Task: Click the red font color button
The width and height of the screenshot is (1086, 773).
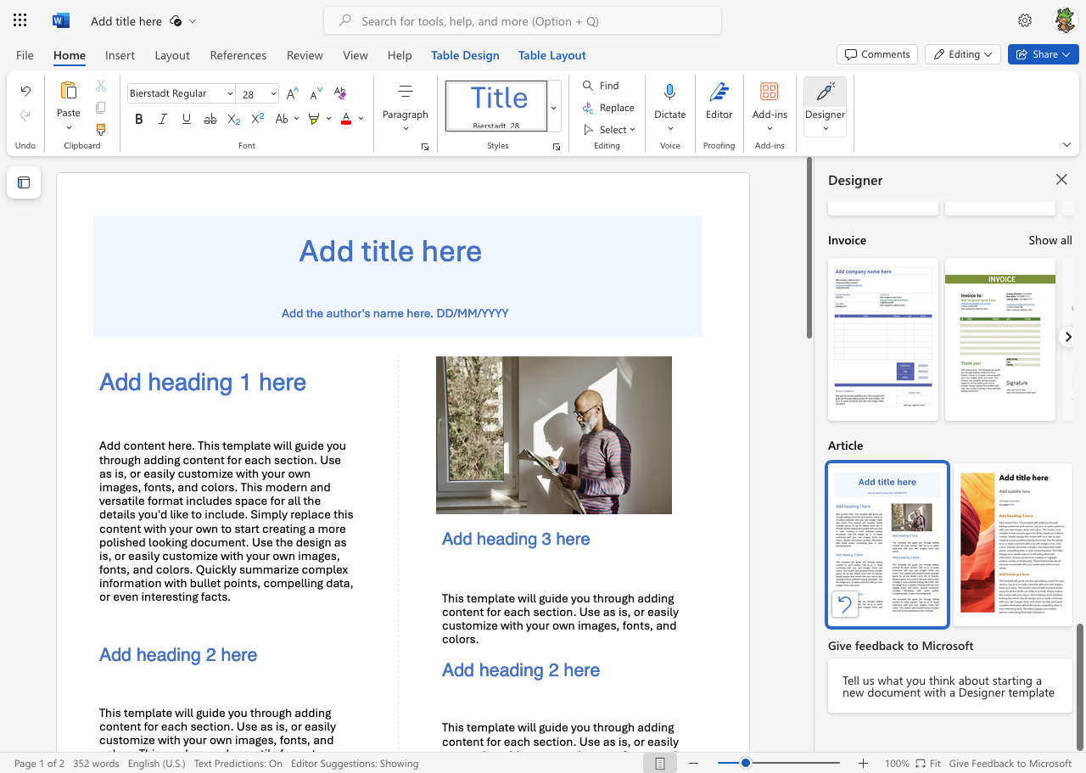Action: tap(345, 119)
